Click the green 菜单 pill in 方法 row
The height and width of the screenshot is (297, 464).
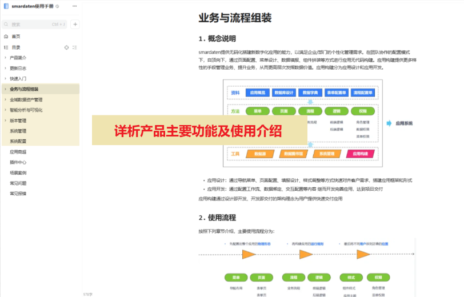[258, 111]
